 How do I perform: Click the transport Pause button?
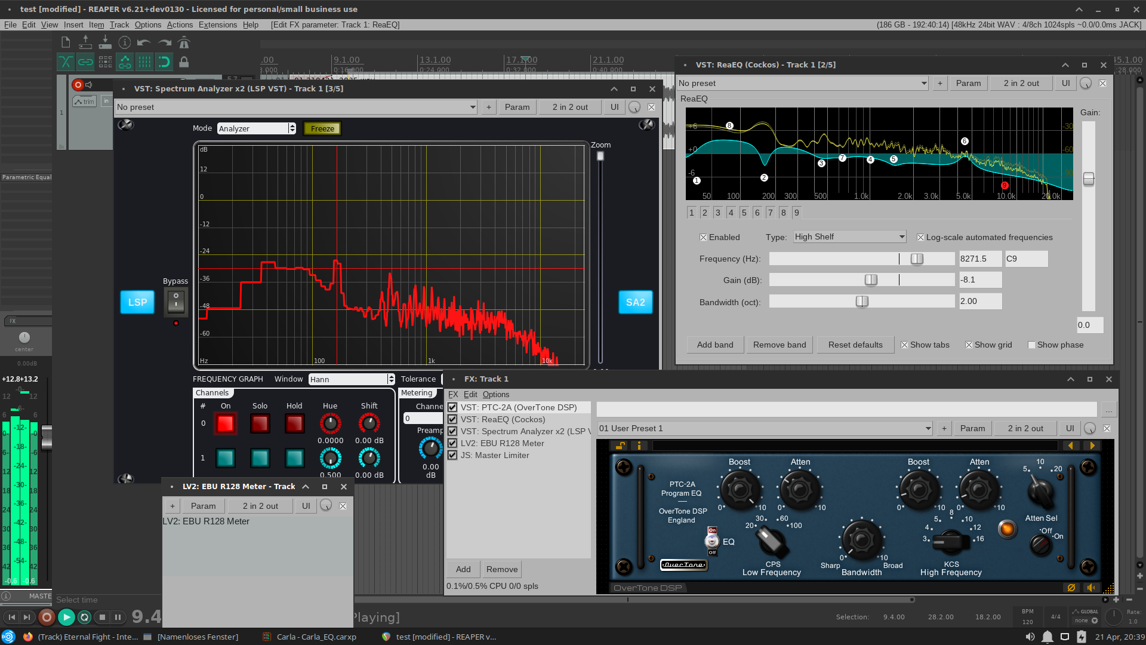pyautogui.click(x=118, y=617)
